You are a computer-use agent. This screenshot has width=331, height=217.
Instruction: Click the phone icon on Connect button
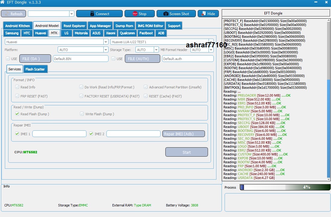(x=92, y=14)
